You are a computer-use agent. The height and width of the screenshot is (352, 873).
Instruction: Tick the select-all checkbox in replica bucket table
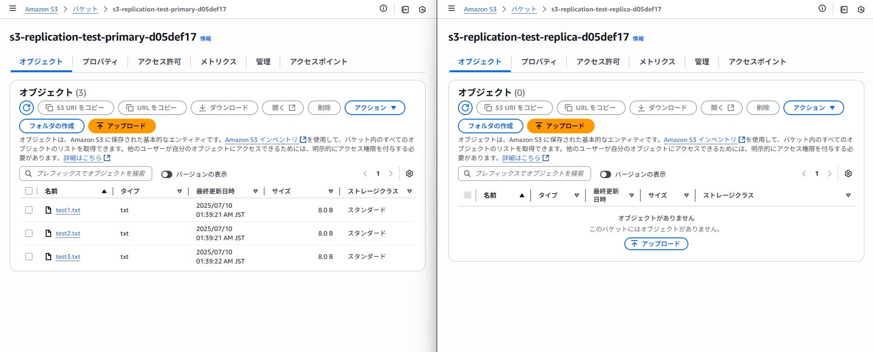point(468,195)
